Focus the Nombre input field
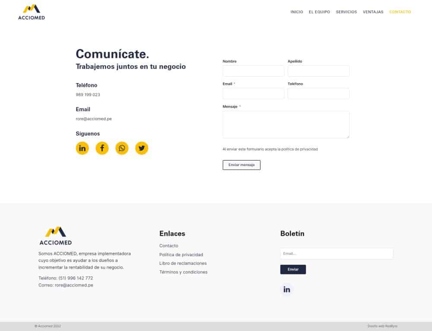 [x=253, y=71]
